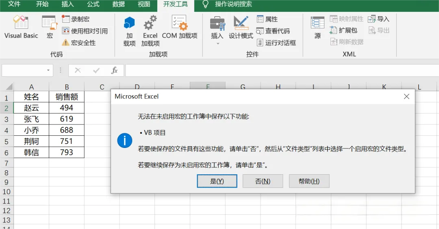Click cell with value 619
This screenshot has width=439, height=229.
(x=67, y=119)
